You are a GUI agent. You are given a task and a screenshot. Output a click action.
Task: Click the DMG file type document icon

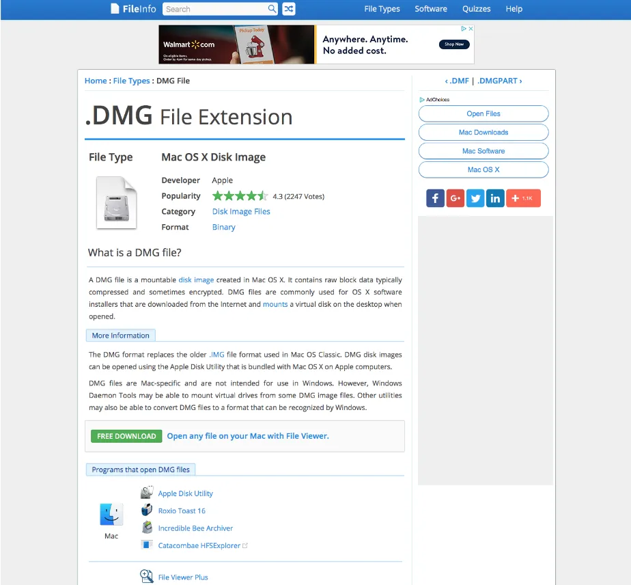point(116,202)
